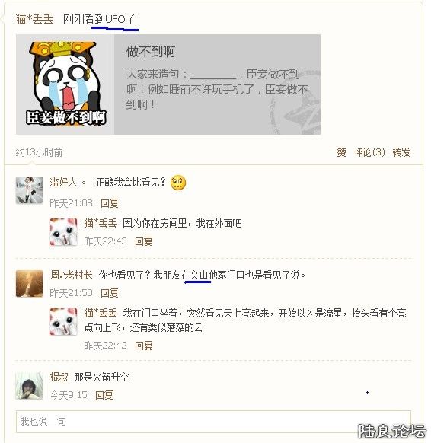Open 猫*丢丢 profile from post header
This screenshot has width=431, height=443.
(x=34, y=19)
